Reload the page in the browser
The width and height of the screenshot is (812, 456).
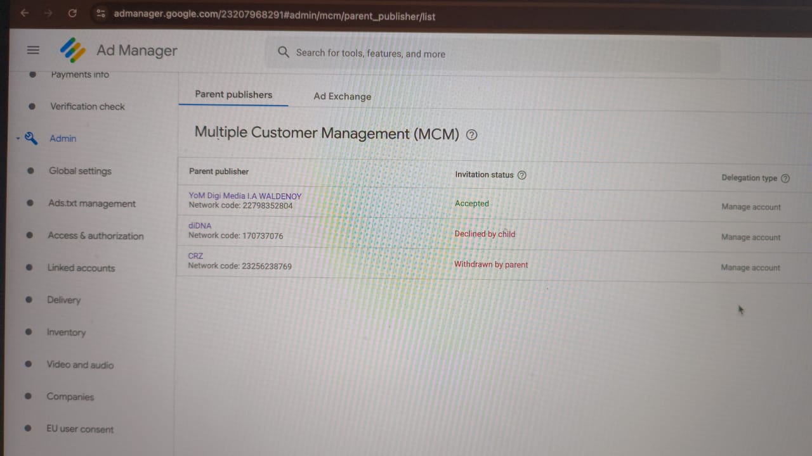(72, 13)
